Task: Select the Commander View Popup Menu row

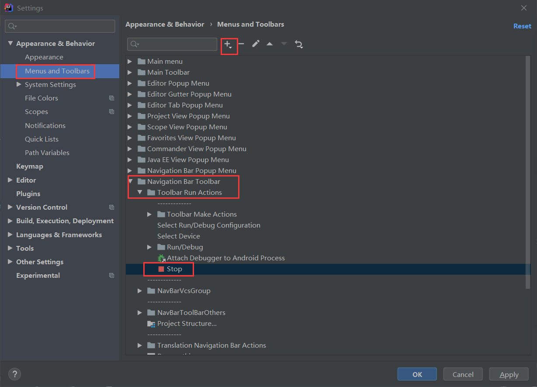Action: 197,149
